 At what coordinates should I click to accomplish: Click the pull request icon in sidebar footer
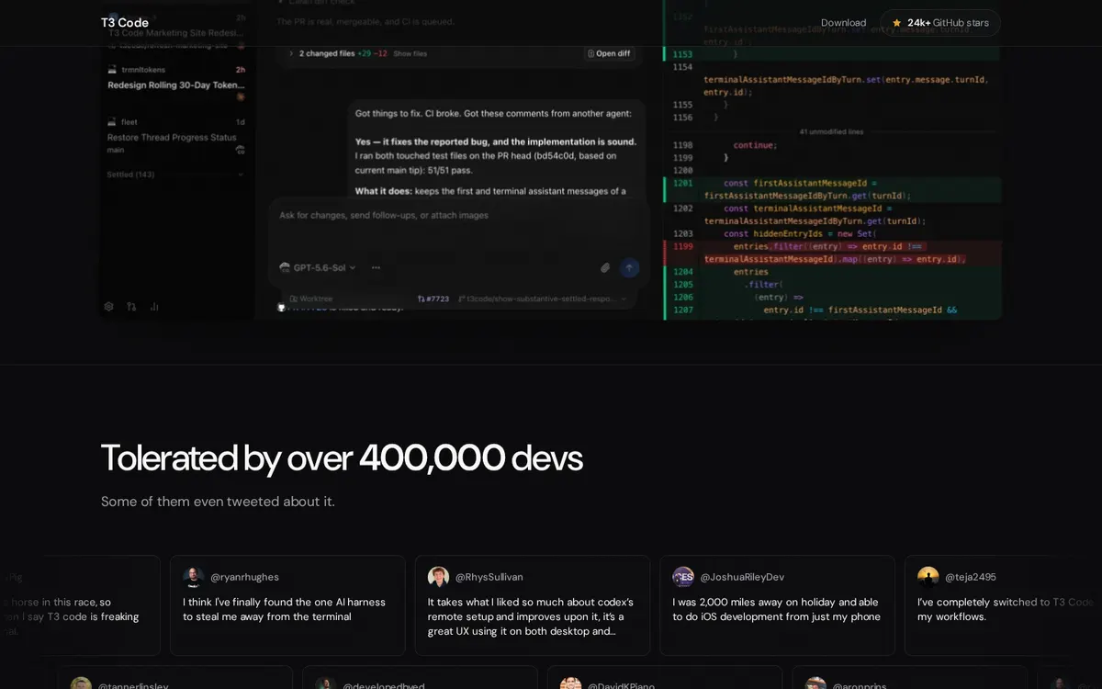131,307
